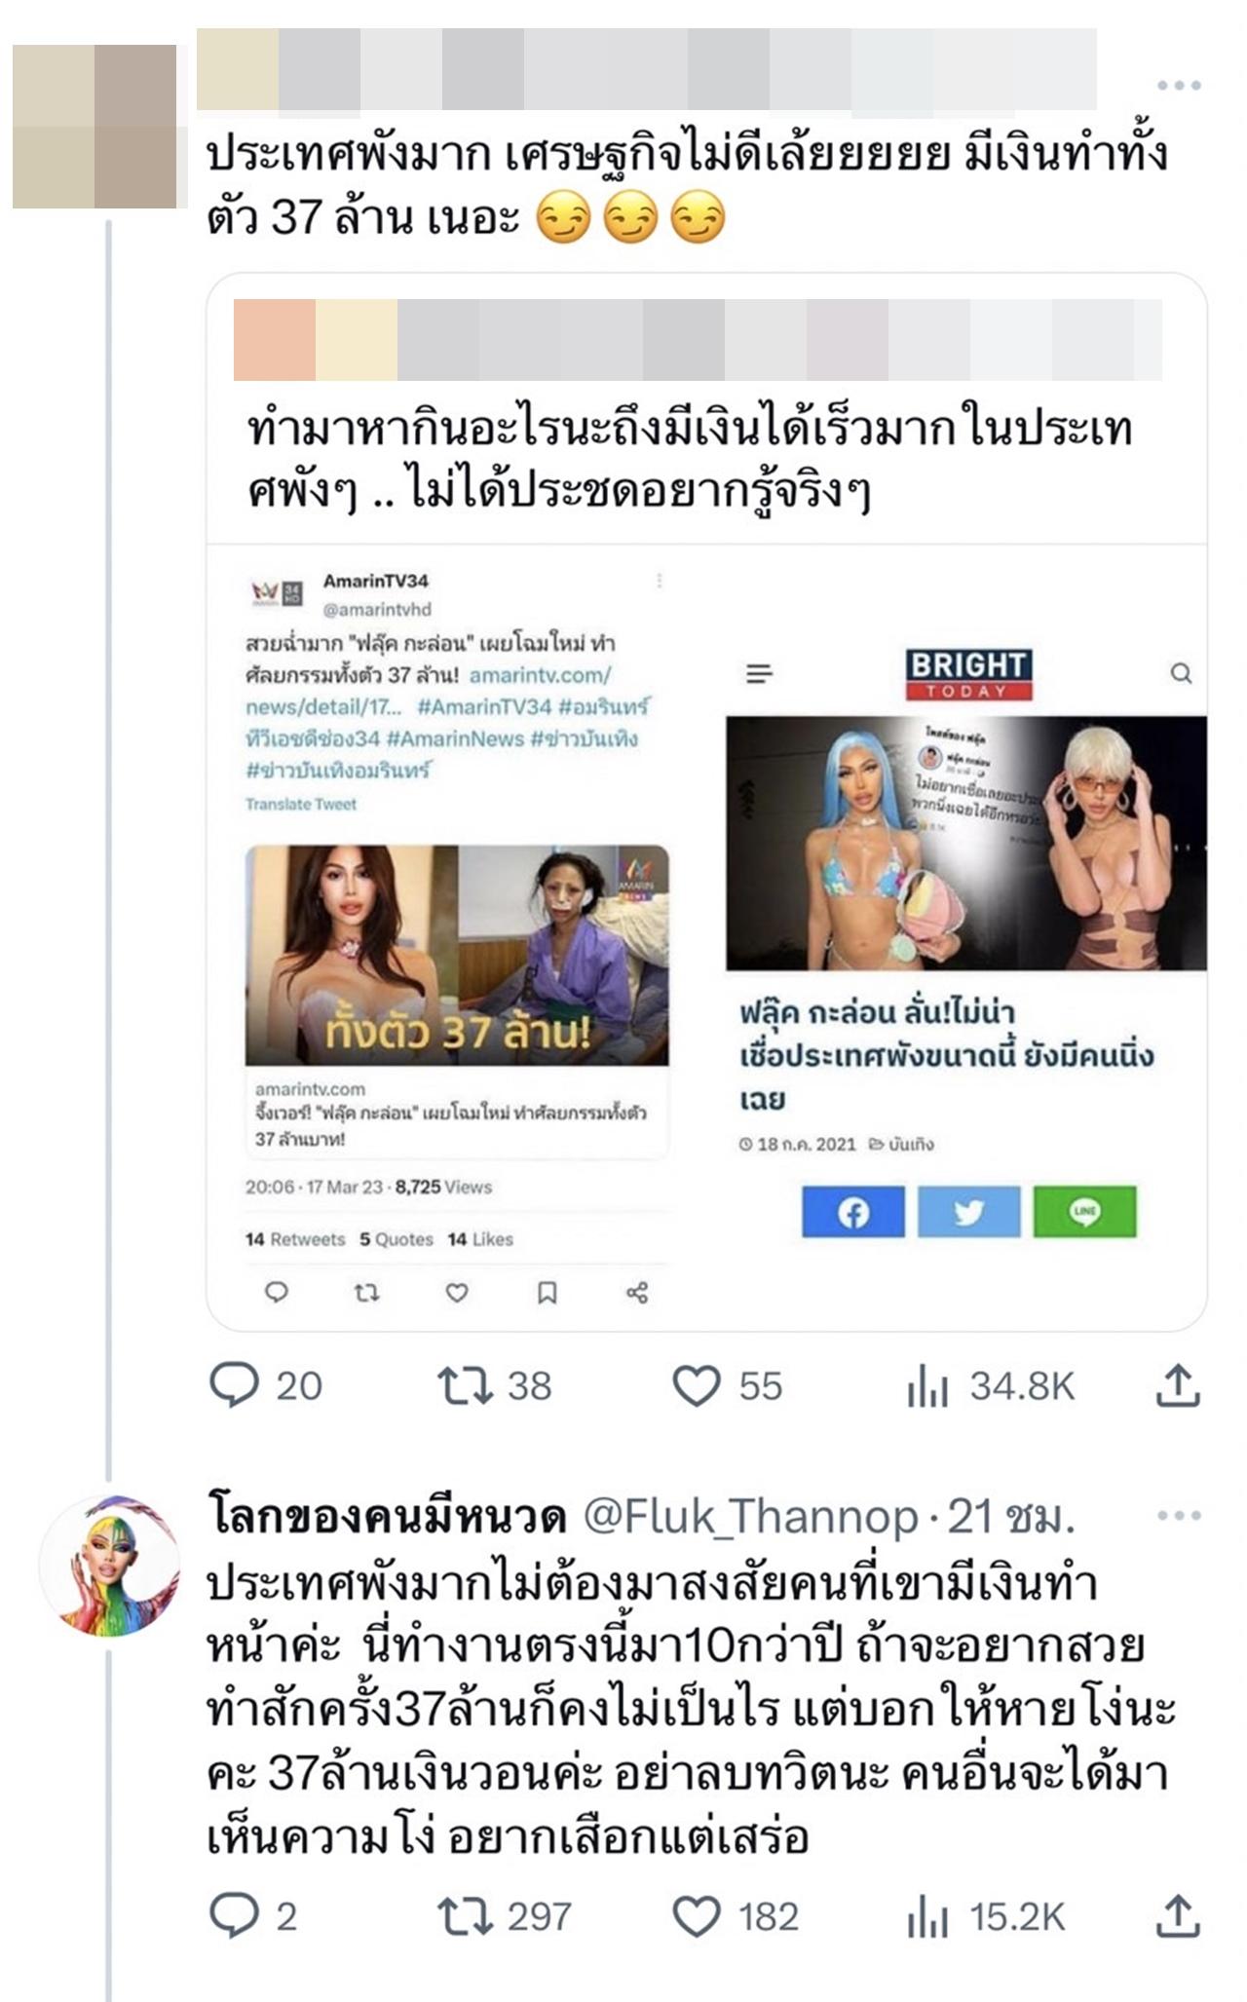
Task: Retweet the tweet showing 297 retweets
Action: [x=504, y=1916]
